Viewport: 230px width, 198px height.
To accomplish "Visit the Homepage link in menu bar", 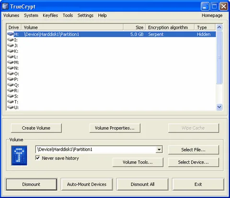I will click(x=212, y=15).
